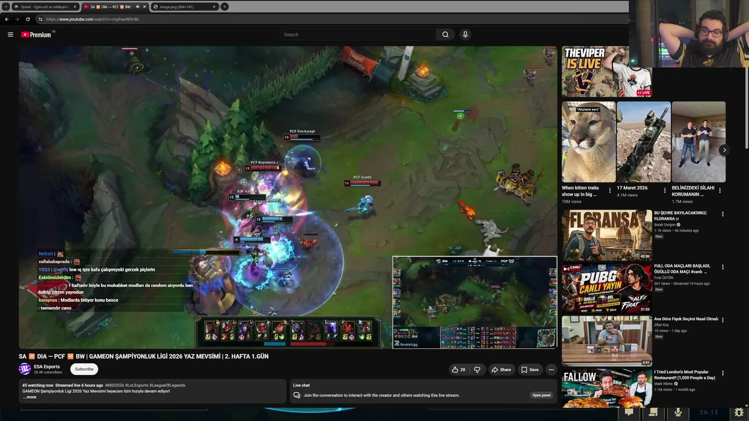Close the image.png tab
Image resolution: width=749 pixels, height=421 pixels.
tap(214, 7)
